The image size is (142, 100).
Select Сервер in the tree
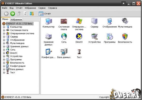click(14, 37)
